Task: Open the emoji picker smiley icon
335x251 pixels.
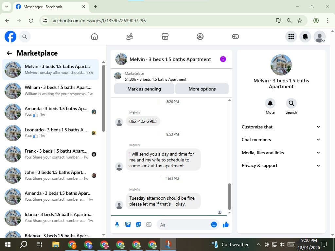Action: (x=214, y=225)
